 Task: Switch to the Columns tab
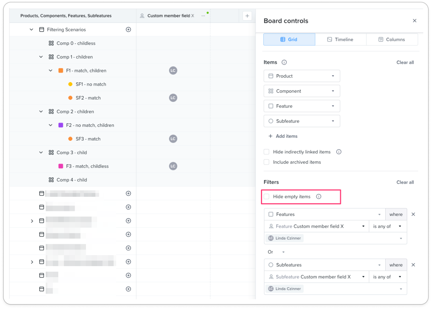pyautogui.click(x=392, y=40)
